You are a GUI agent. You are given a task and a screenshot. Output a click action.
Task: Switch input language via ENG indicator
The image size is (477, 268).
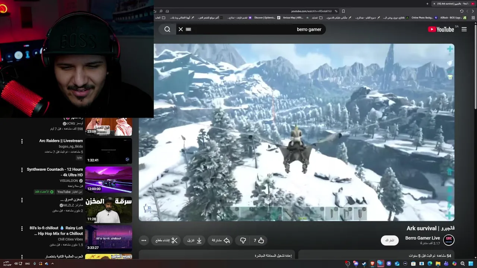coord(28,264)
